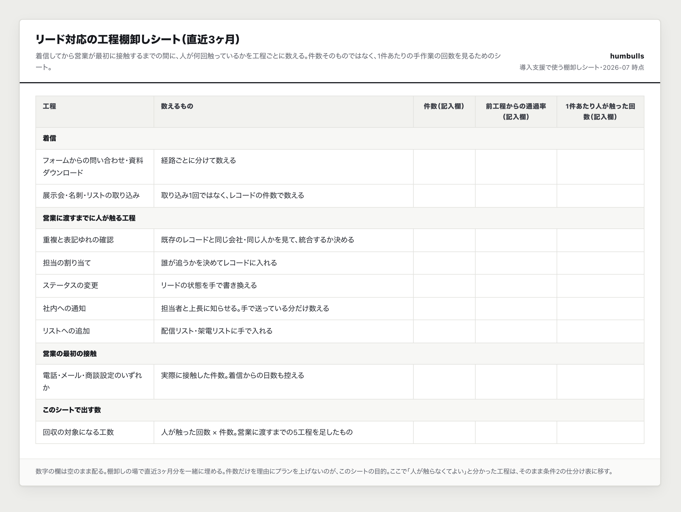Click the empty 触った回数 cell for 展示会・名刺・リストの取り込み
The width and height of the screenshot is (681, 512).
pyautogui.click(x=600, y=196)
